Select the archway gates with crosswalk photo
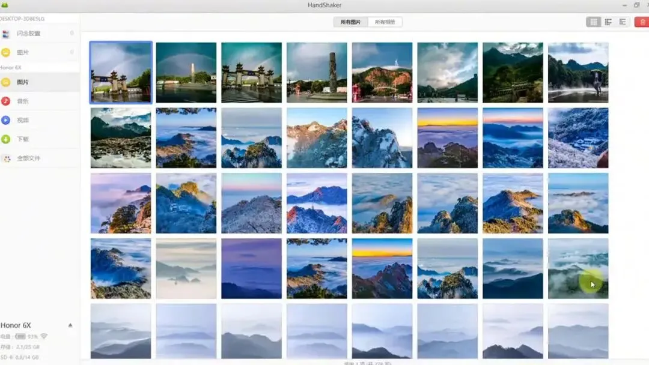Viewport: 649px width, 365px height. [x=252, y=72]
